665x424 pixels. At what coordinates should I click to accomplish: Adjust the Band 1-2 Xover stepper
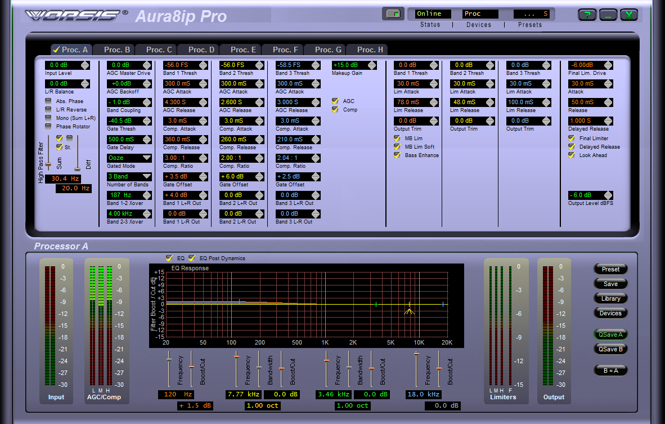[147, 195]
